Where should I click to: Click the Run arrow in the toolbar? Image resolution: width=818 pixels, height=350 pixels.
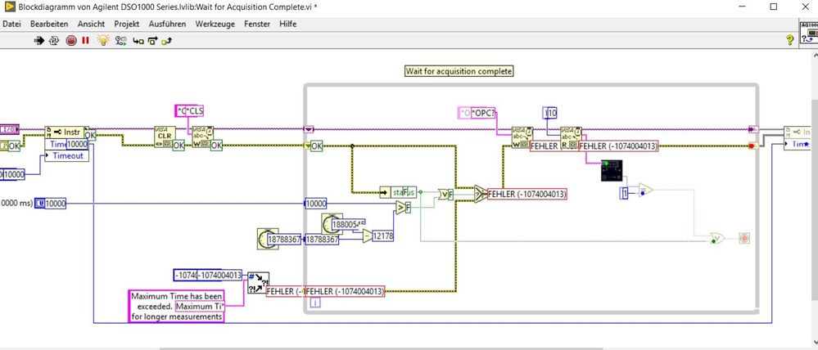click(39, 40)
